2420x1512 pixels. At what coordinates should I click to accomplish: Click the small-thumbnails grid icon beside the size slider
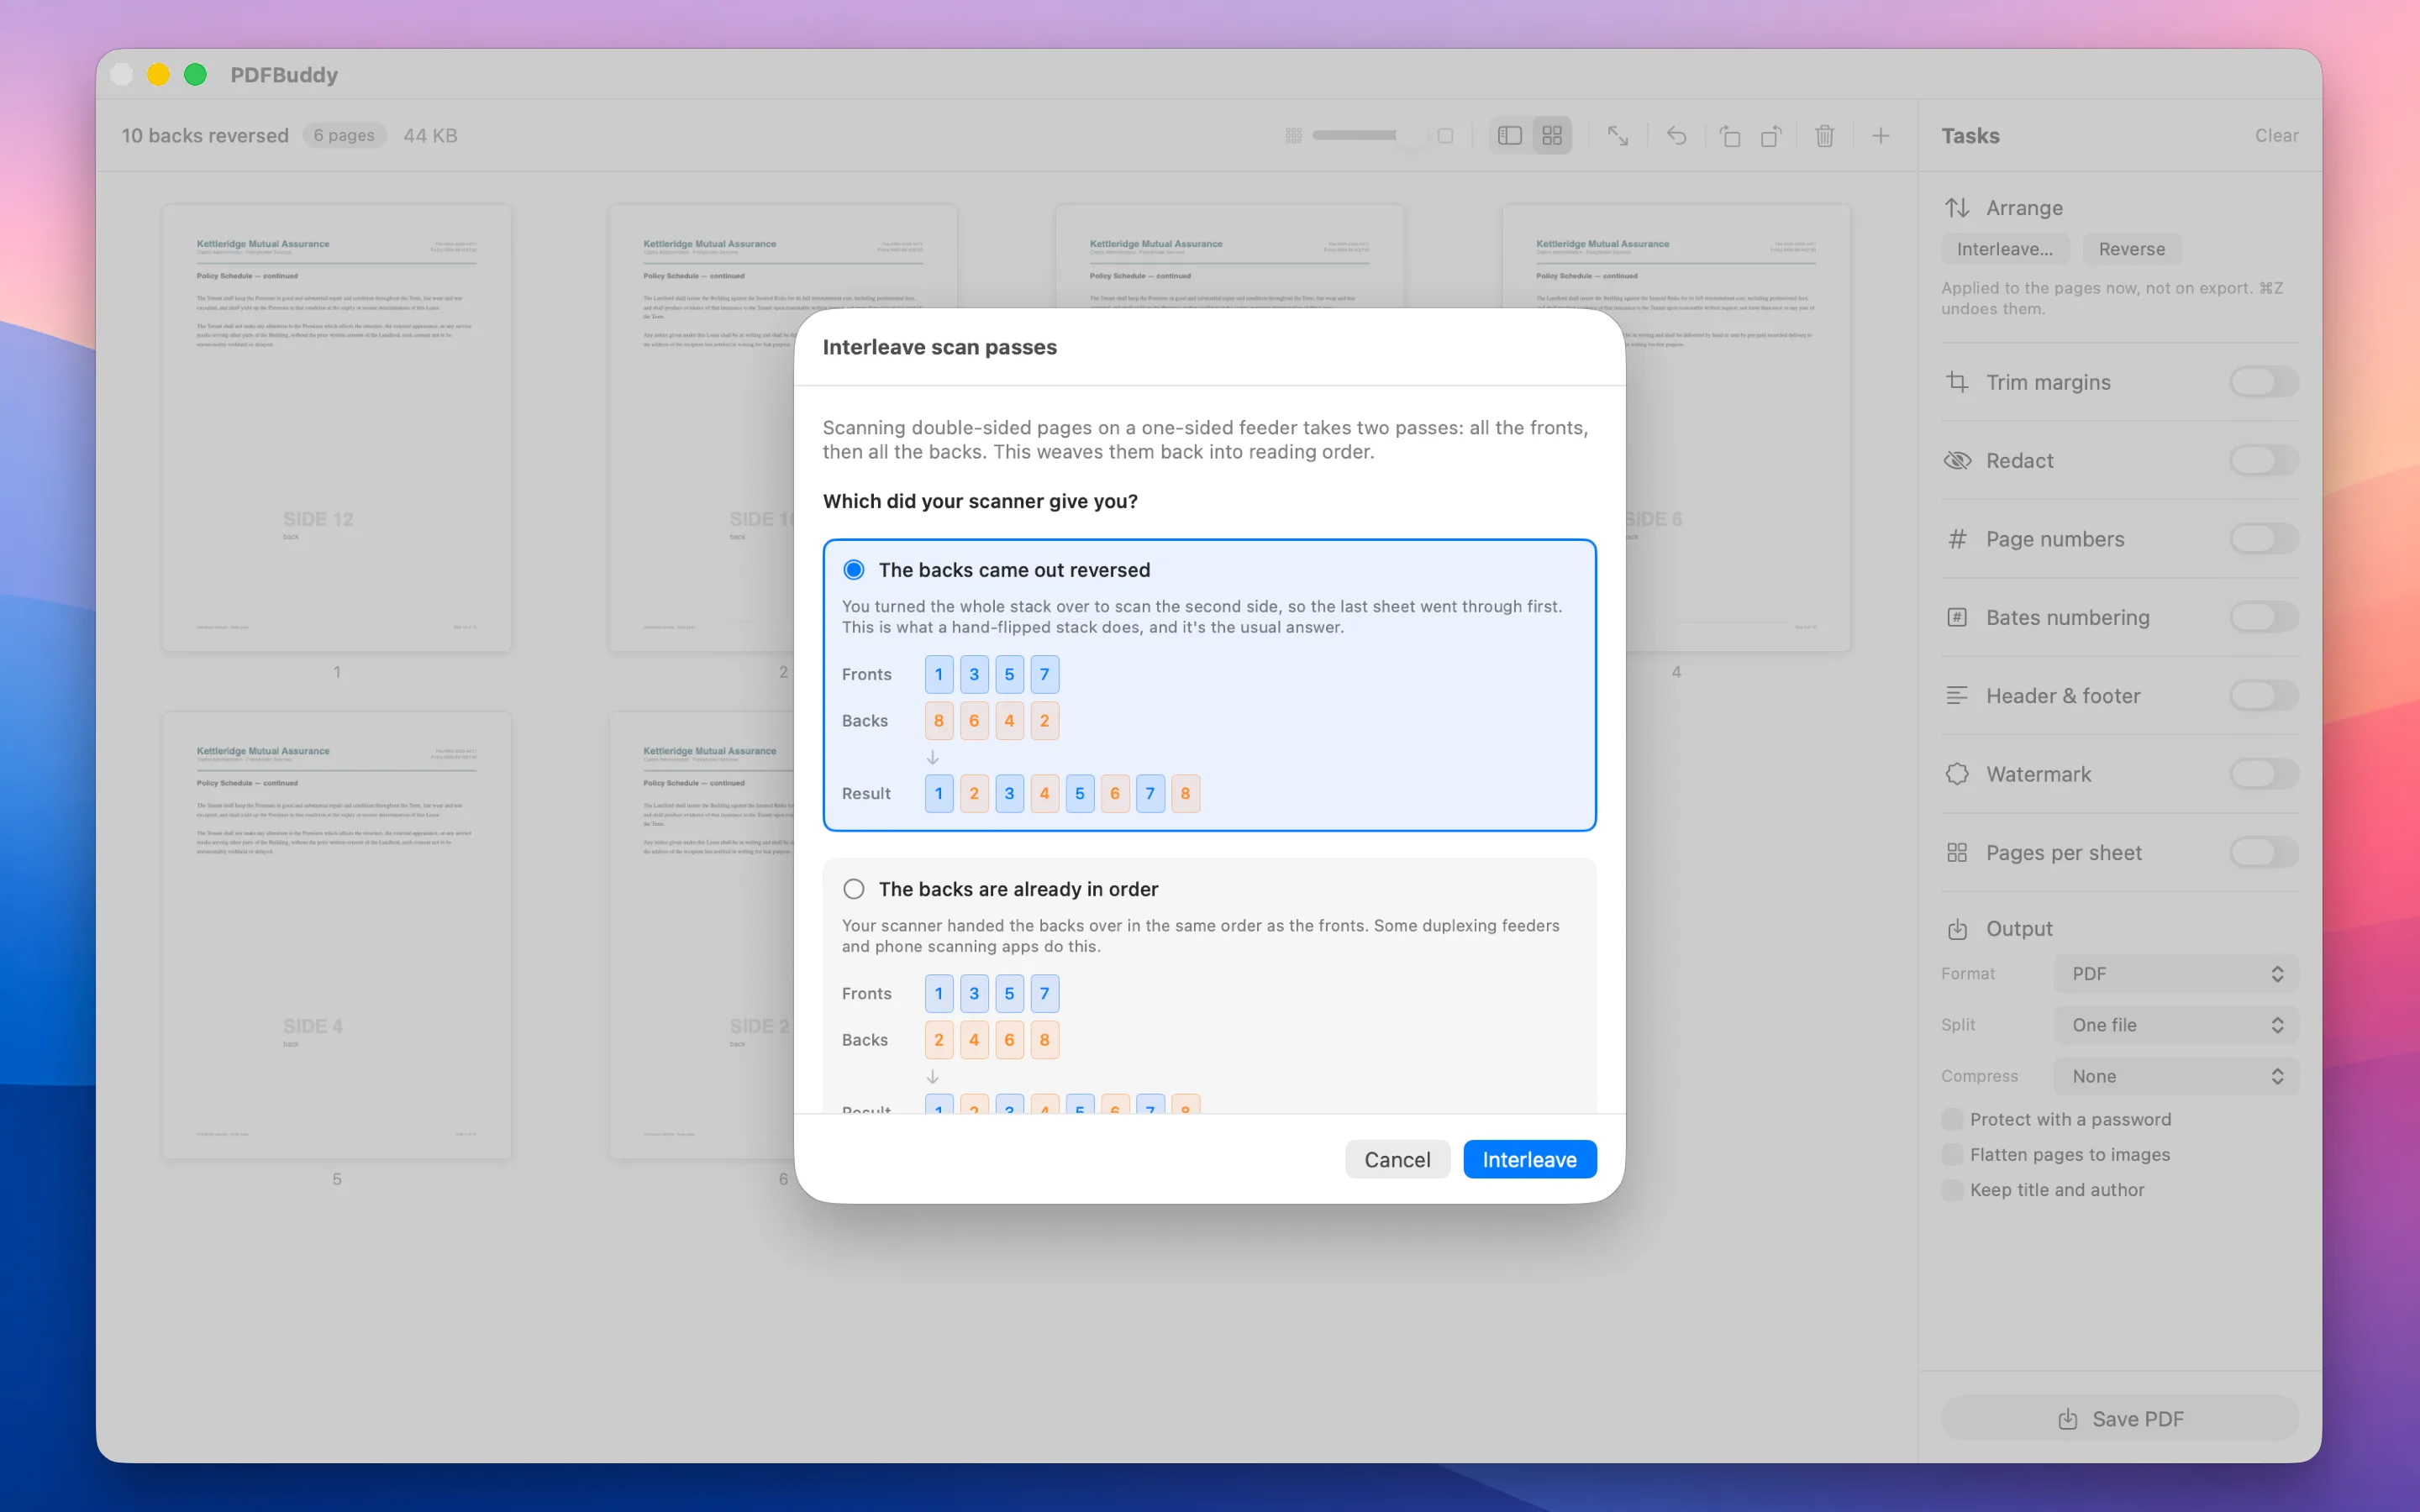(1293, 135)
